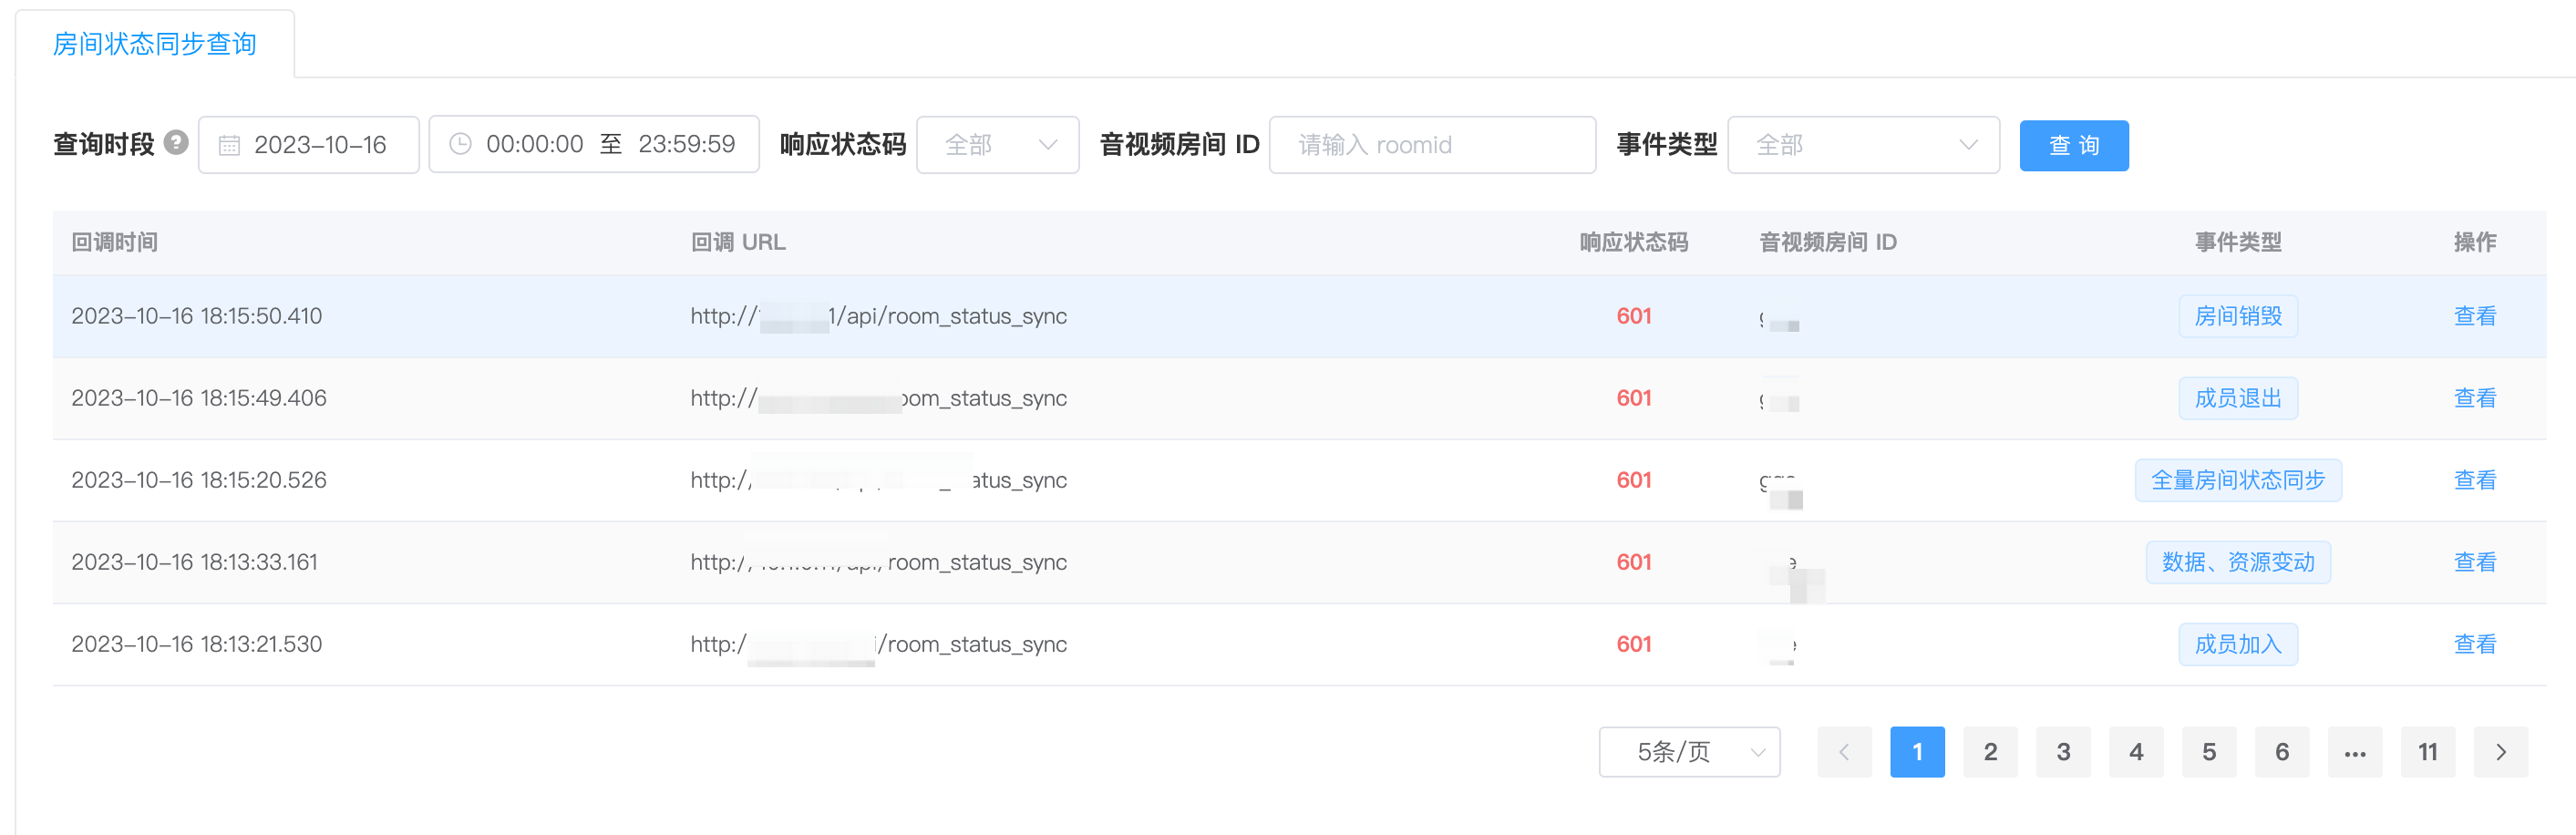Click the 数据、资源变动 event tag
This screenshot has height=835, width=2576.
(2237, 562)
